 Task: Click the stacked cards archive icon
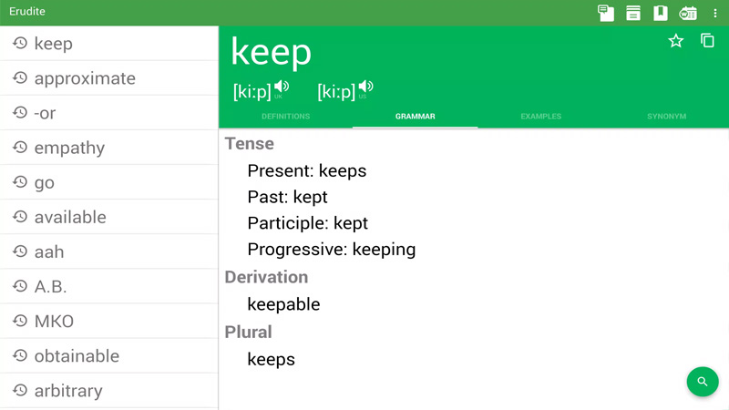(x=633, y=13)
